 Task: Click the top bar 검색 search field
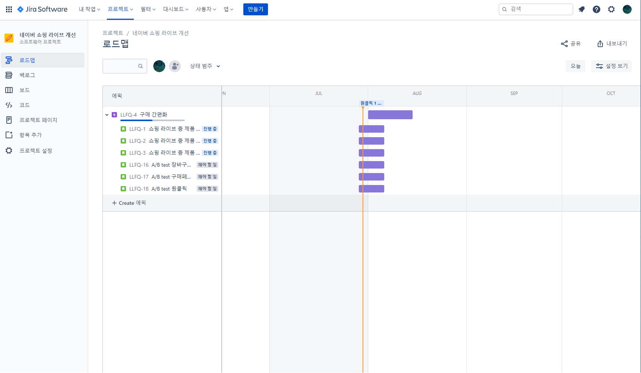tap(536, 9)
